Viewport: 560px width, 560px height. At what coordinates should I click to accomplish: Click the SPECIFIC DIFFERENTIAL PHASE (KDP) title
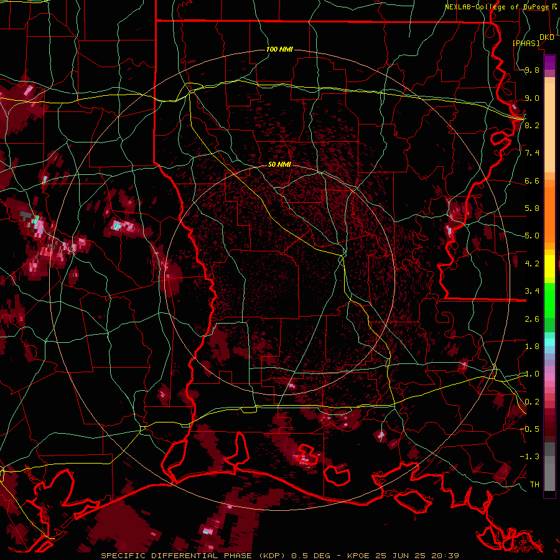click(x=194, y=556)
